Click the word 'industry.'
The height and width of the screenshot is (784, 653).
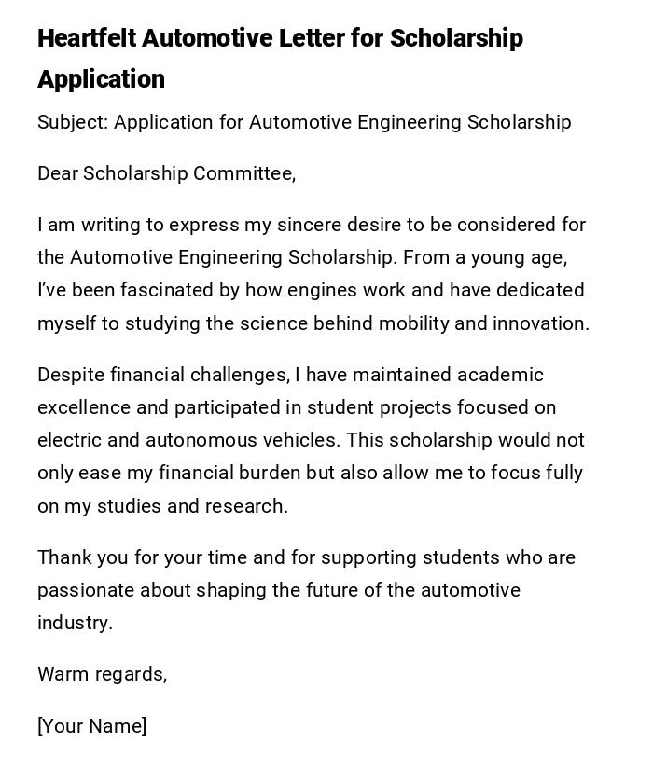coord(75,623)
